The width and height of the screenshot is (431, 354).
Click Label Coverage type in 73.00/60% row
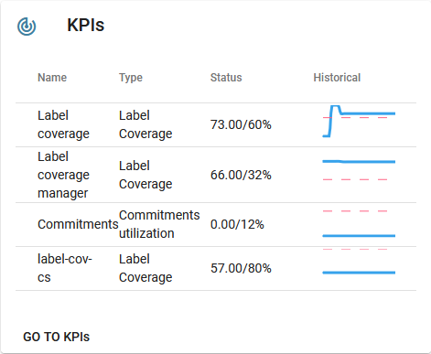coord(145,124)
